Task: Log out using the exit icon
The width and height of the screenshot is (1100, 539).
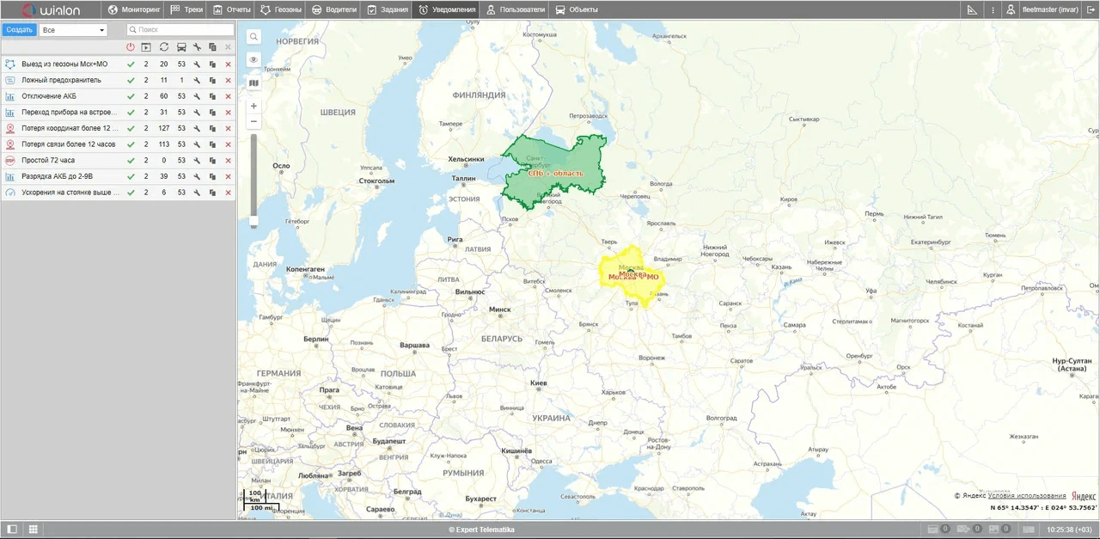Action: pos(1090,10)
